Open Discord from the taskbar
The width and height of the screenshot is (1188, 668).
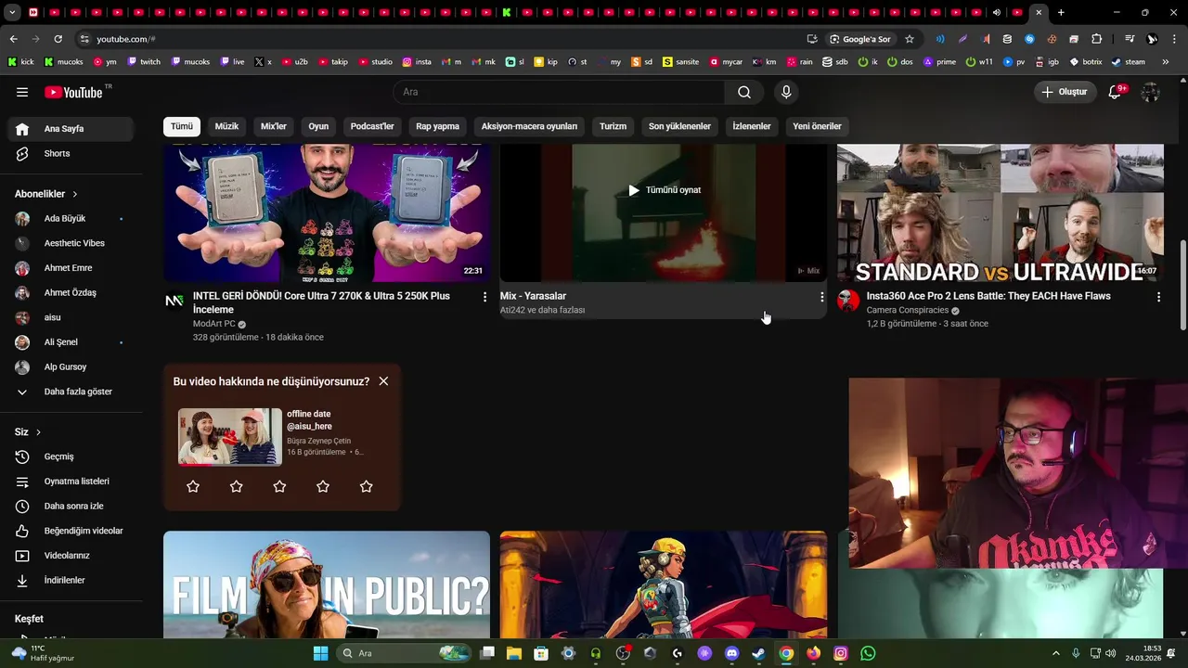point(731,653)
